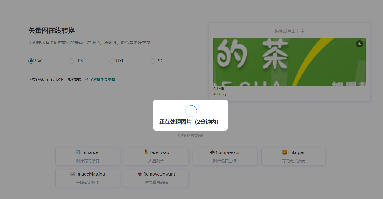Click the 拖拽或点击上传 upload area text

click(x=289, y=31)
